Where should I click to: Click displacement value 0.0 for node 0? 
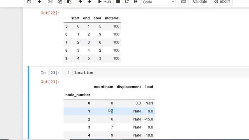[138, 103]
